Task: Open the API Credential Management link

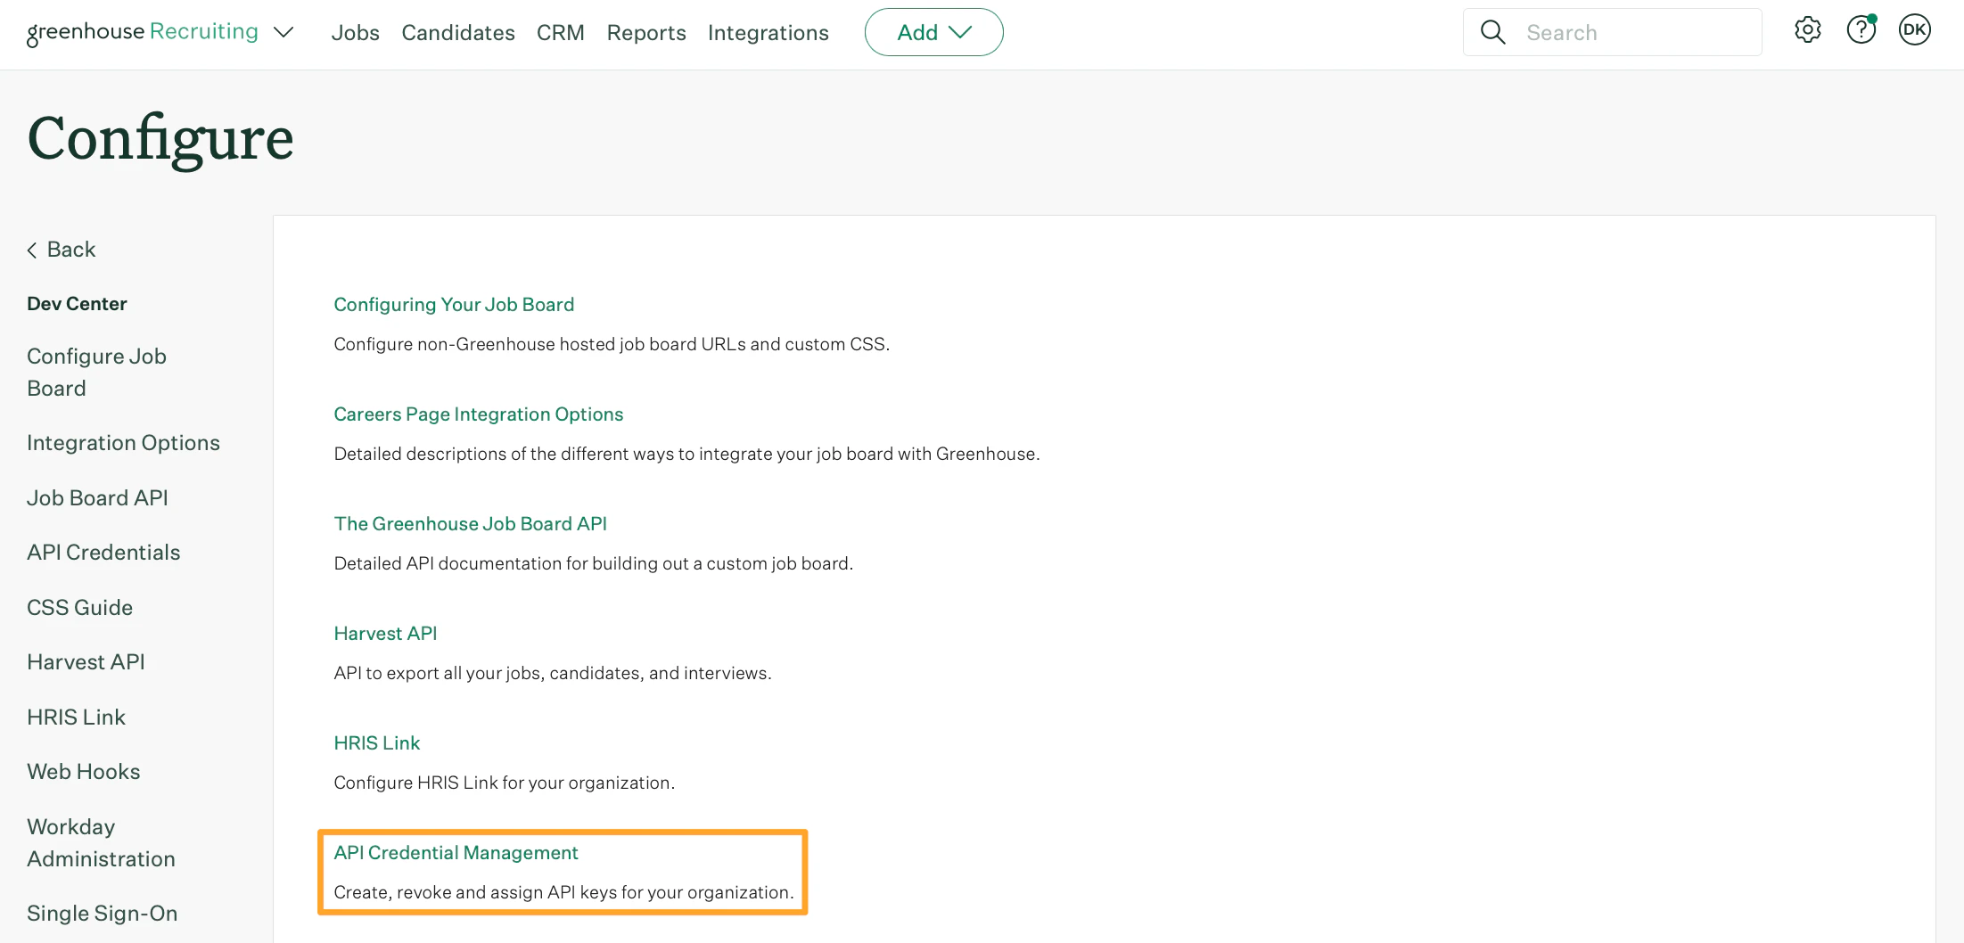Action: pos(456,853)
